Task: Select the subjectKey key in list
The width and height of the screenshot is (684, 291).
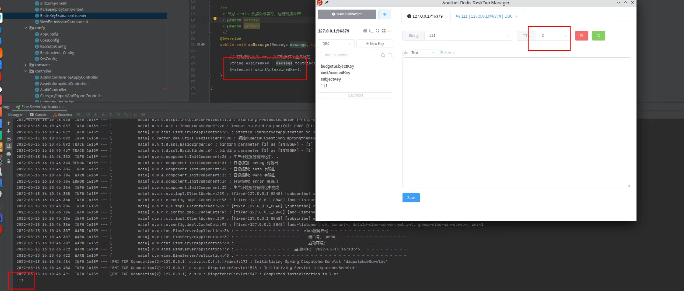Action: [x=331, y=79]
